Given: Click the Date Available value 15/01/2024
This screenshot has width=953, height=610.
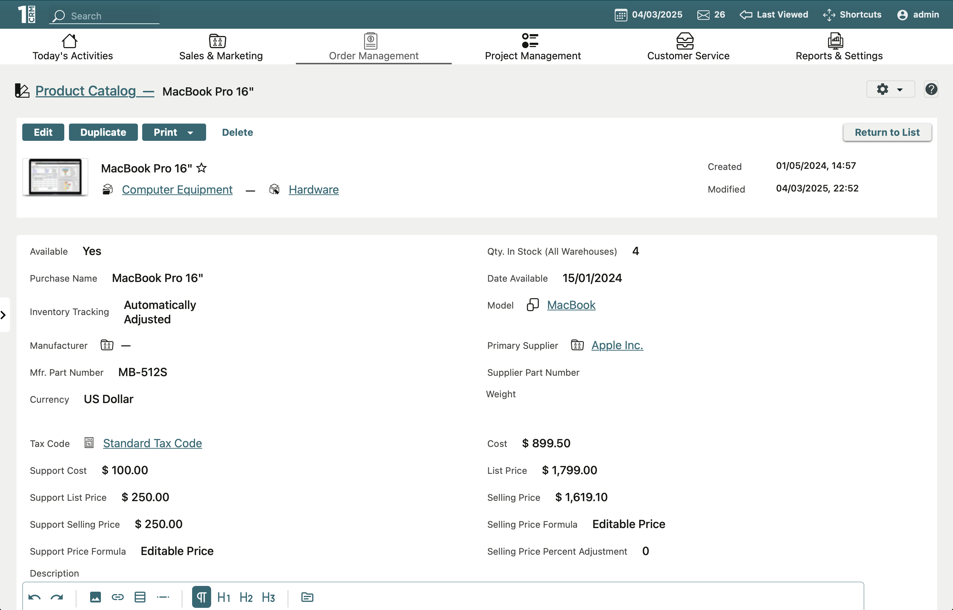Looking at the screenshot, I should coord(592,278).
